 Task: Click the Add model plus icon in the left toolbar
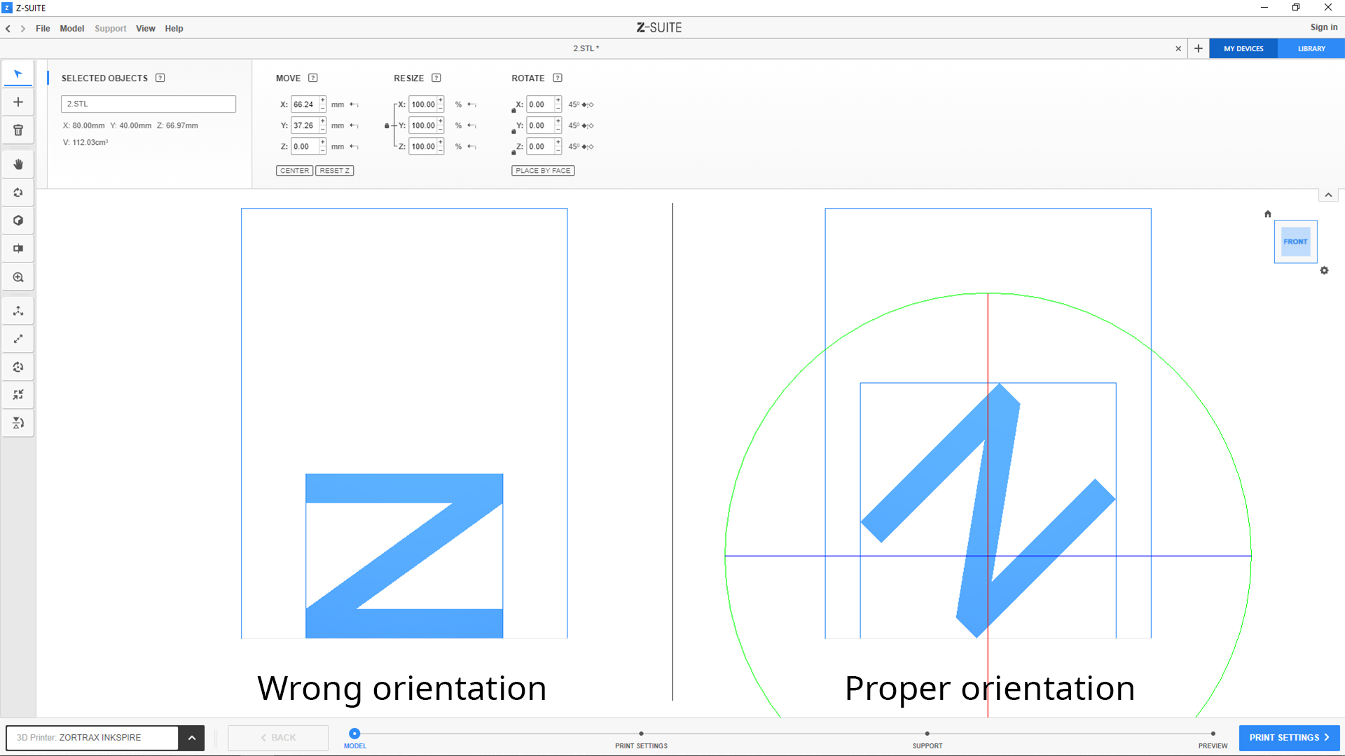tap(18, 102)
